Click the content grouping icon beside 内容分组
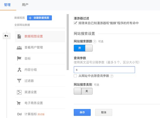This screenshot has width=160, height=118. pyautogui.click(x=19, y=70)
